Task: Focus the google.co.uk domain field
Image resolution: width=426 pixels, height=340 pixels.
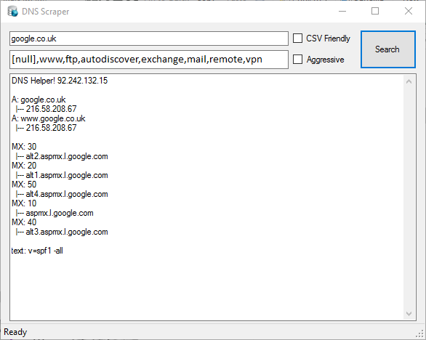Action: pos(149,39)
